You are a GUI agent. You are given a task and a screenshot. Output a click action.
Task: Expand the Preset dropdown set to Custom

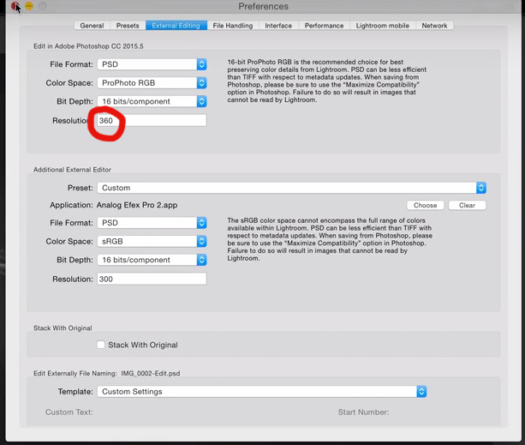coord(291,188)
